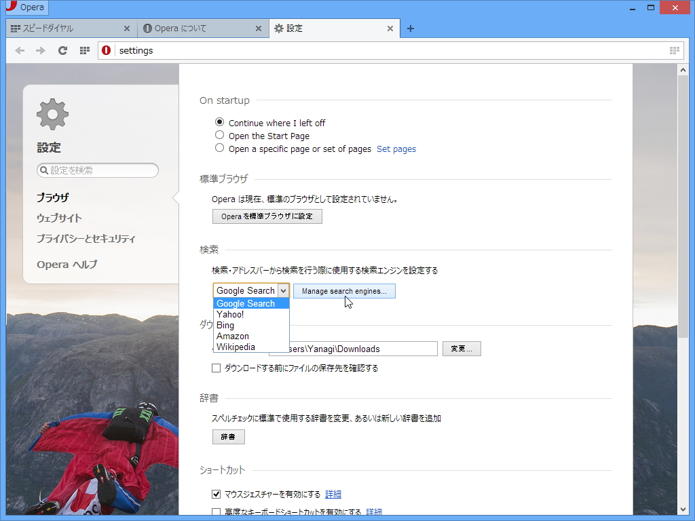Open the Set pages link
Viewport: 695px width, 521px height.
(396, 149)
